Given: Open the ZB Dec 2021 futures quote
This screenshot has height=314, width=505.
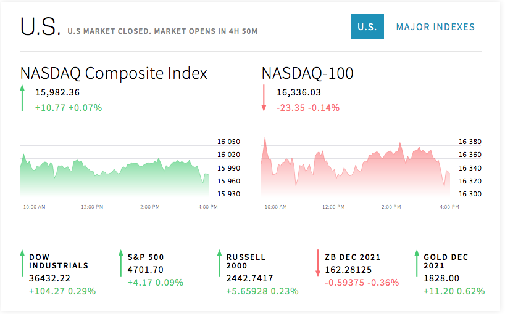Looking at the screenshot, I should click(353, 257).
